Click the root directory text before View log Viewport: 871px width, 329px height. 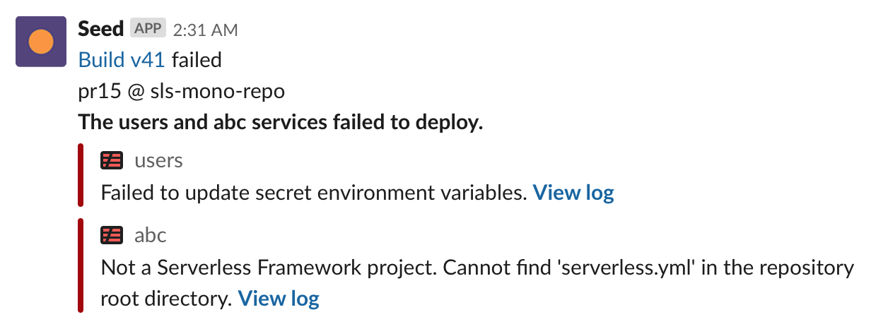pos(167,299)
